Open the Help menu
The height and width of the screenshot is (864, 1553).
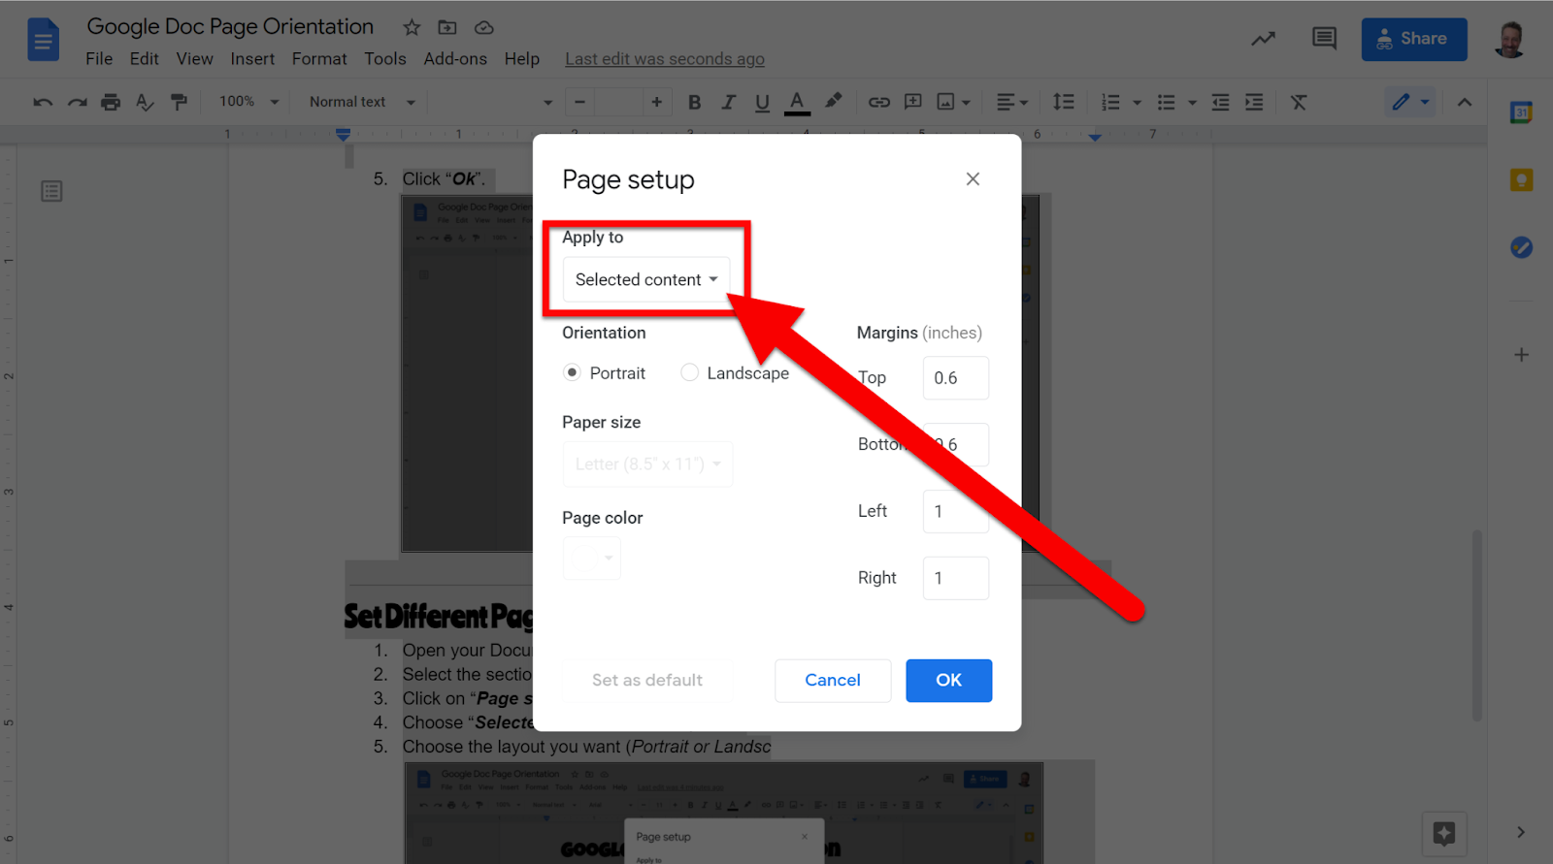coord(521,59)
